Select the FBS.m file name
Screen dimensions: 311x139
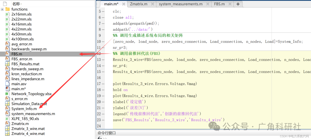tap(16, 54)
